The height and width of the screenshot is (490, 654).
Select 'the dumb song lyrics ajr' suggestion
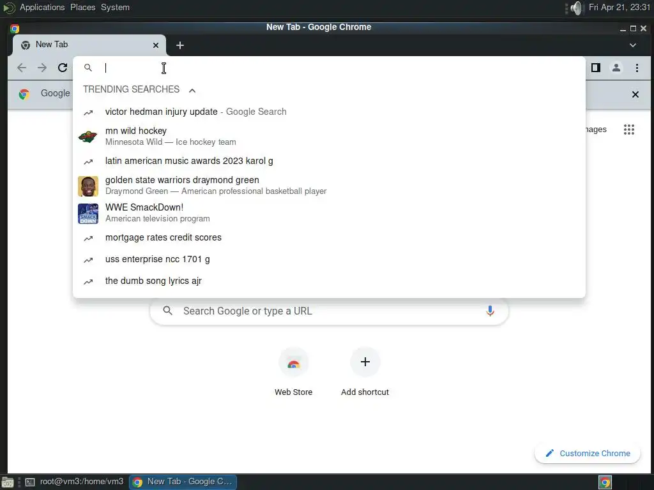[x=329, y=281]
